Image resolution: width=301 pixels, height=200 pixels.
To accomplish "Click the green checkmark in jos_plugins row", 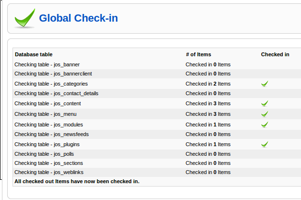I will [x=264, y=144].
